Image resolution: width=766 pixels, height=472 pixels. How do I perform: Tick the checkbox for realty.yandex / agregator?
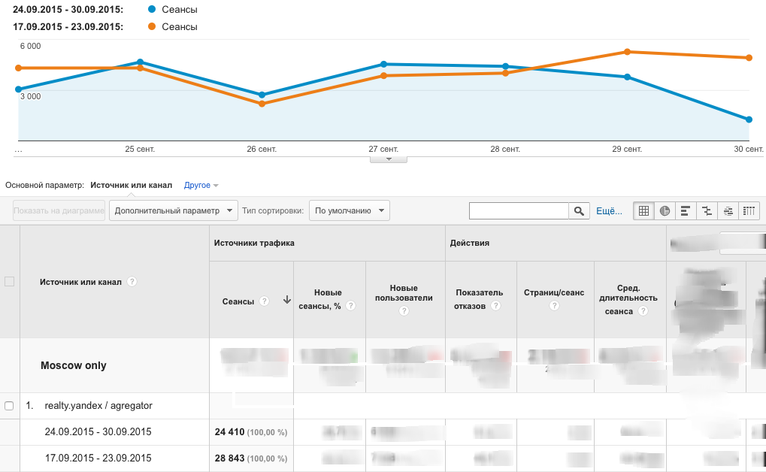pos(9,406)
